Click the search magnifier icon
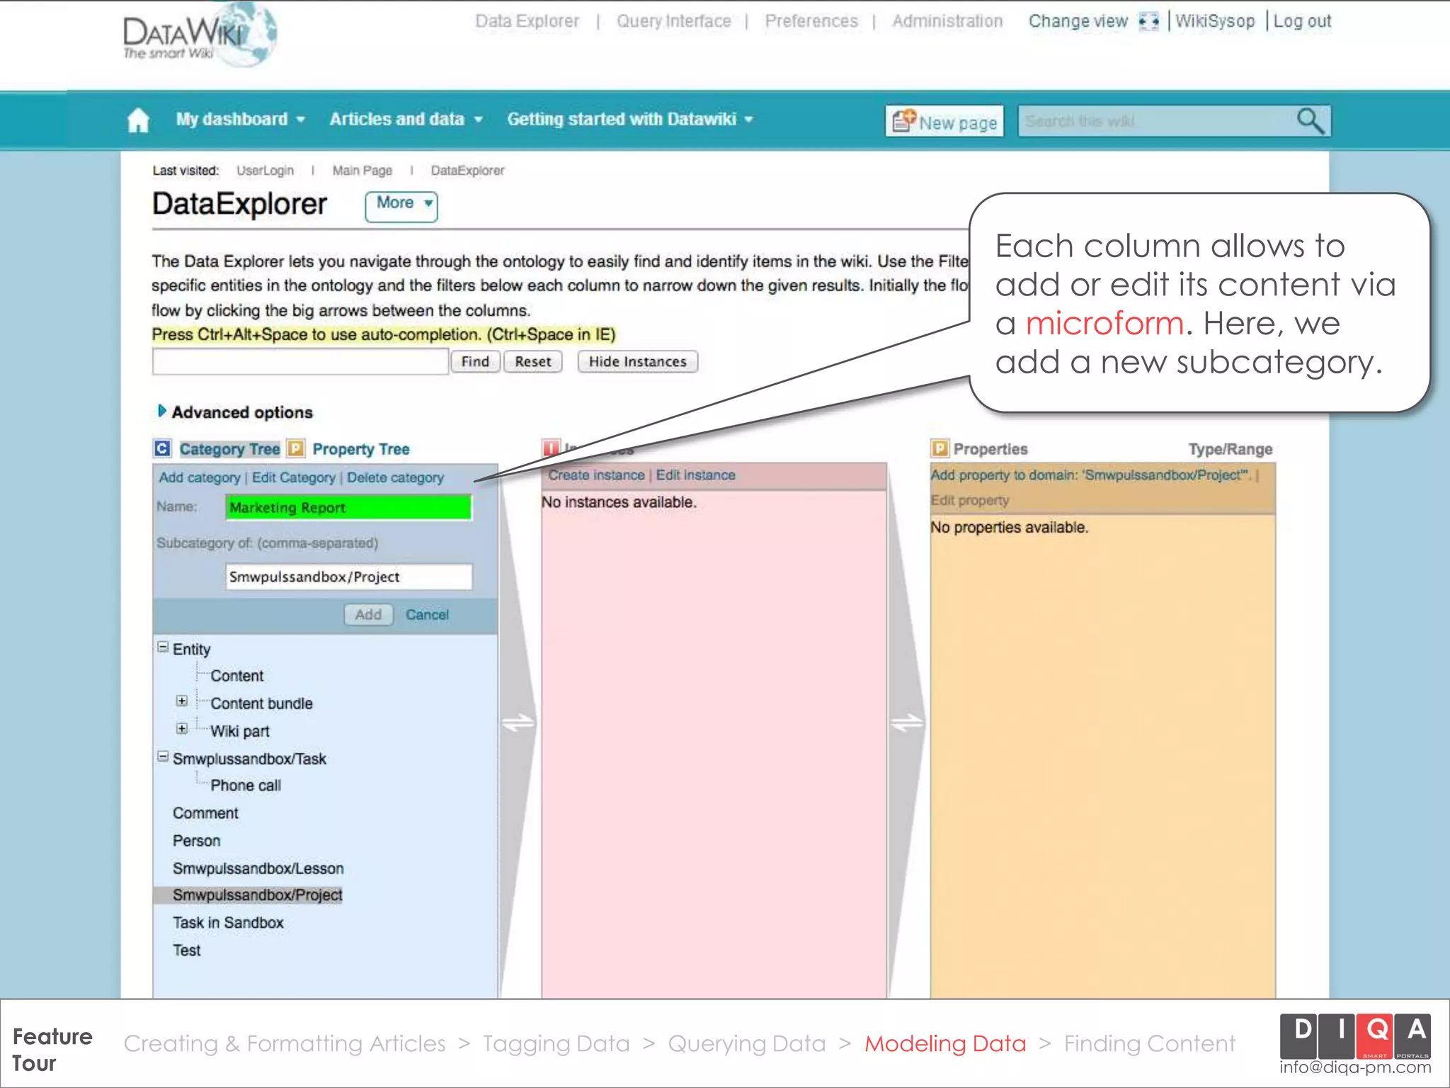The image size is (1450, 1088). (x=1310, y=120)
